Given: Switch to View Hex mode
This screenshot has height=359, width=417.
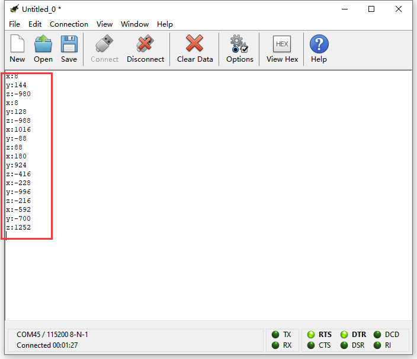Looking at the screenshot, I should (283, 48).
